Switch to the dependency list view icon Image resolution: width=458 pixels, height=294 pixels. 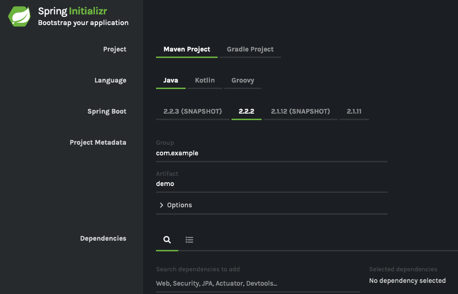(x=189, y=240)
